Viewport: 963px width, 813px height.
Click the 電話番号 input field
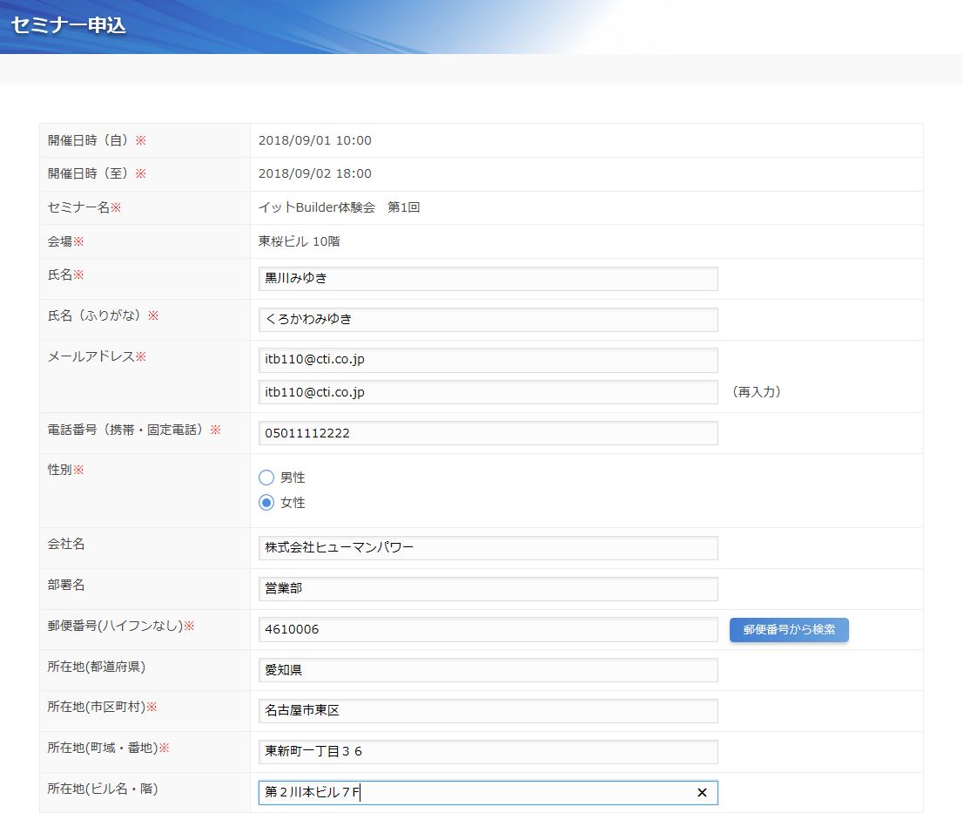488,433
